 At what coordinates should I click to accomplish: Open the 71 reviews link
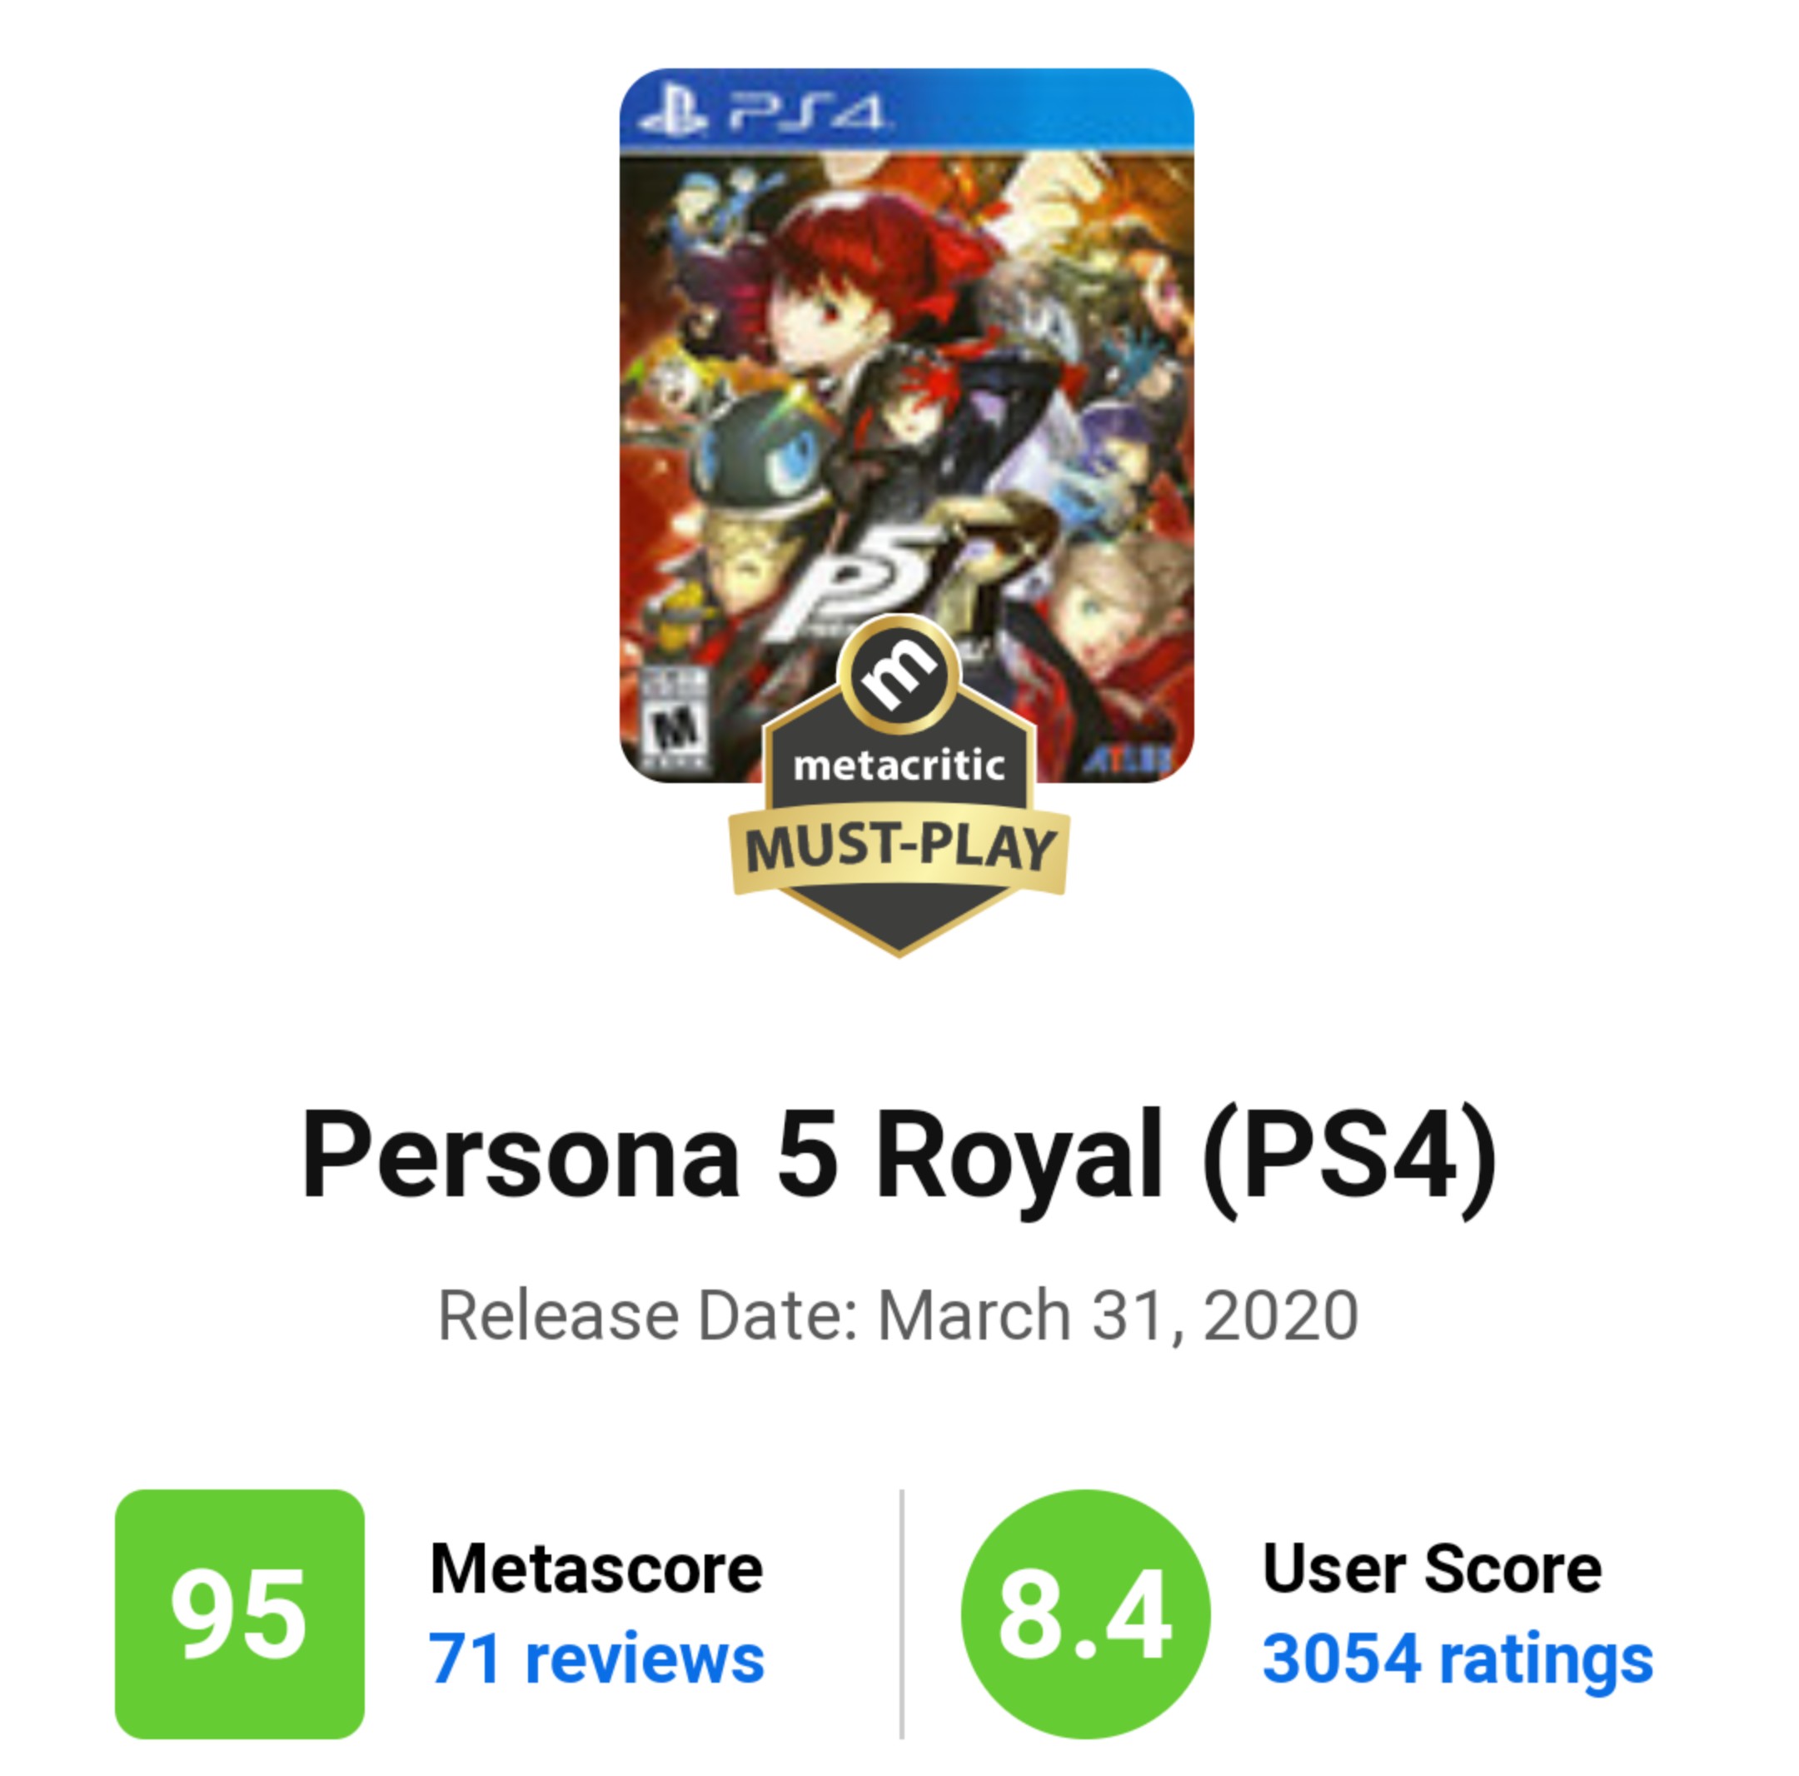596,1660
